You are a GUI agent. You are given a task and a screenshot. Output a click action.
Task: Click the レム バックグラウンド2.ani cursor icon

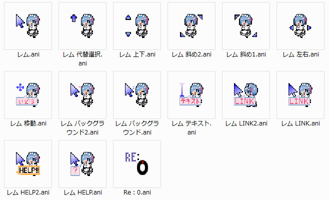(82, 95)
